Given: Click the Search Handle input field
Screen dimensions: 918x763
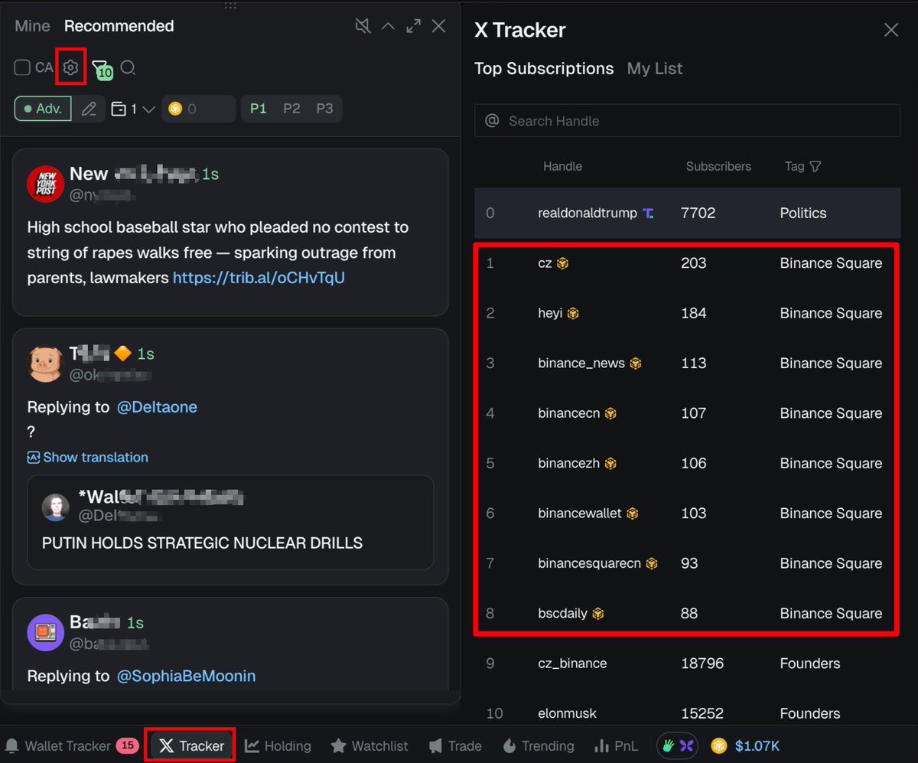Looking at the screenshot, I should [x=687, y=121].
